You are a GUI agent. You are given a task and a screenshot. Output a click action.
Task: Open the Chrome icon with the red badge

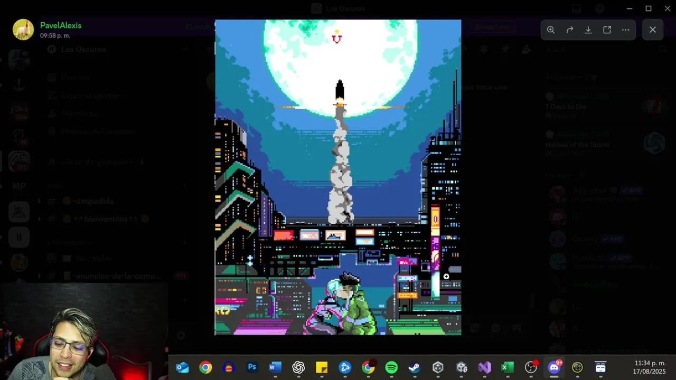[368, 367]
